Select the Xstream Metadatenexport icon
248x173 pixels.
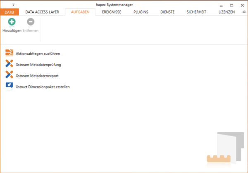pyautogui.click(x=10, y=75)
